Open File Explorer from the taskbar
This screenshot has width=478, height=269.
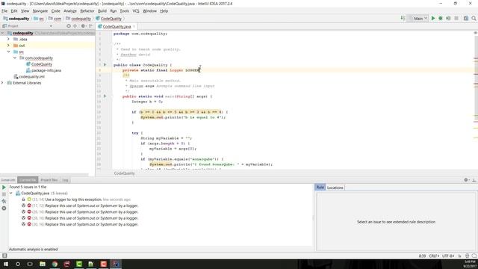click(x=43, y=264)
